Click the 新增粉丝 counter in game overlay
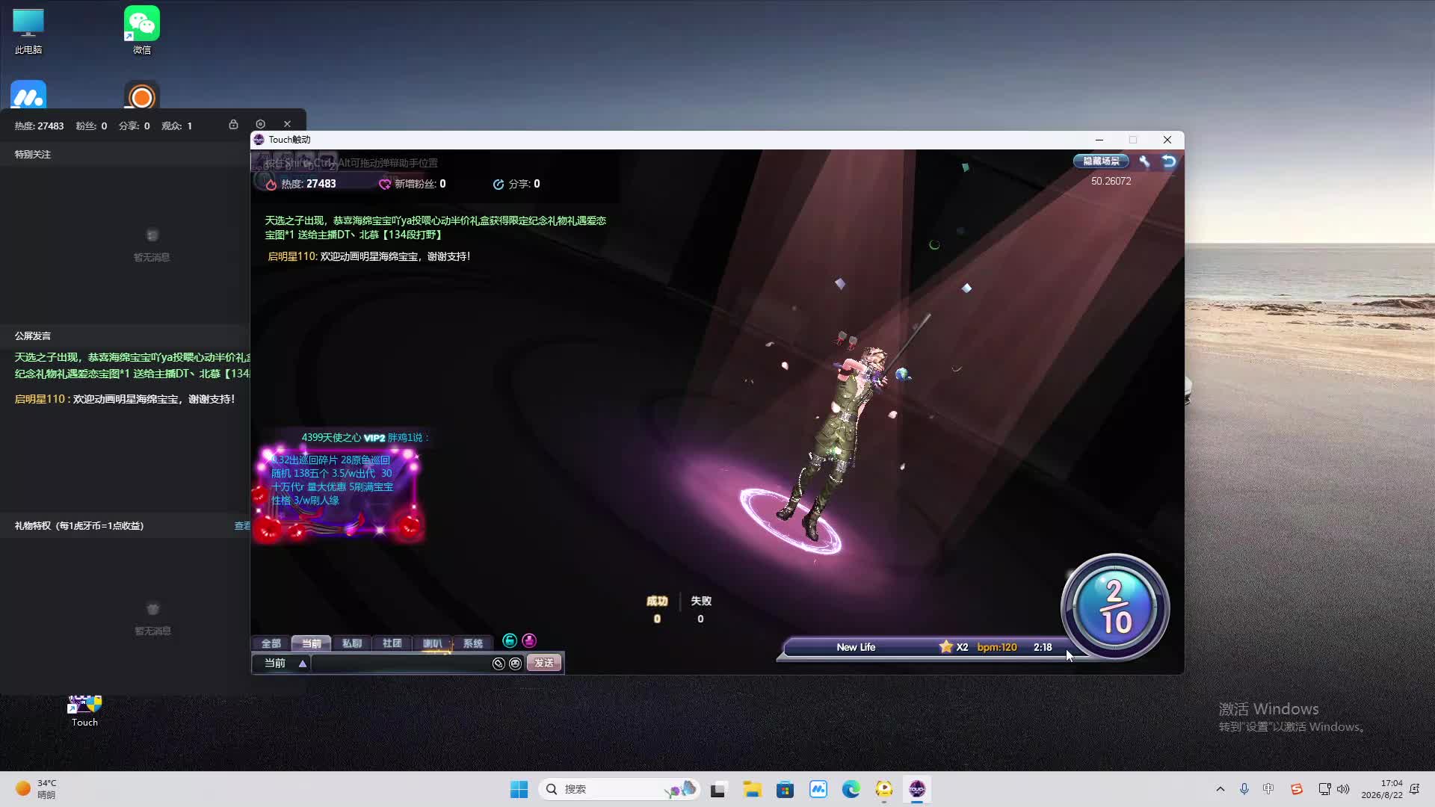This screenshot has width=1435, height=807. coord(413,184)
